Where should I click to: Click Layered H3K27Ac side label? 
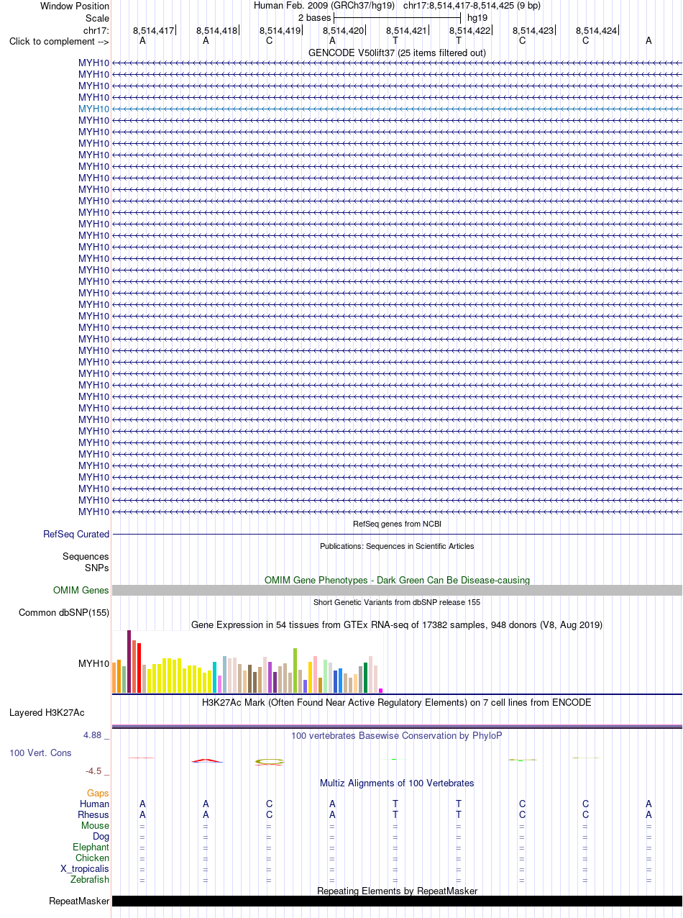pos(47,713)
